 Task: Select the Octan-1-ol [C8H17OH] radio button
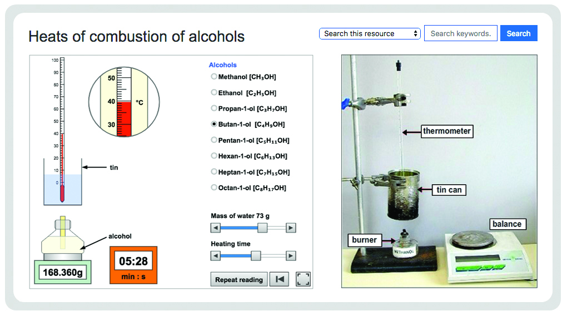tap(214, 187)
